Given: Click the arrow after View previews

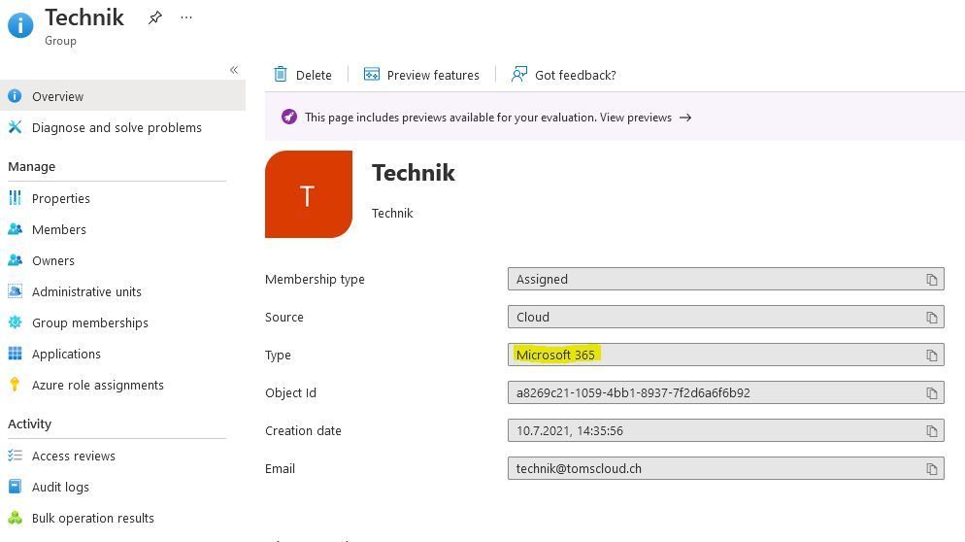Looking at the screenshot, I should tap(685, 117).
